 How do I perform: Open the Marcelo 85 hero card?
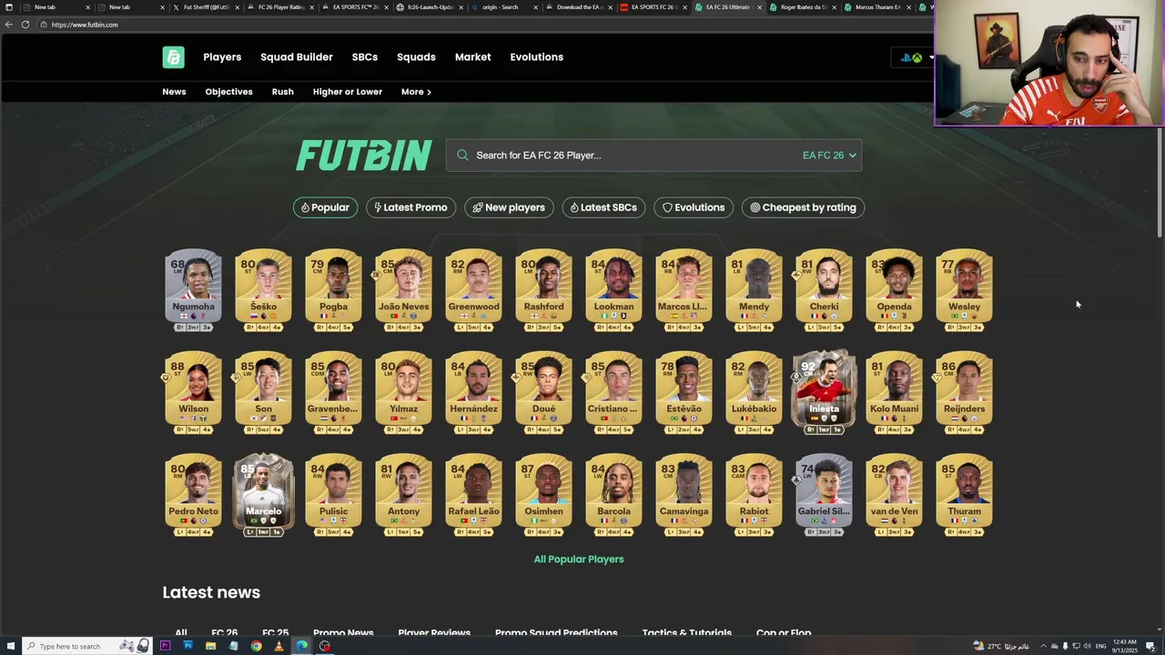pyautogui.click(x=263, y=494)
